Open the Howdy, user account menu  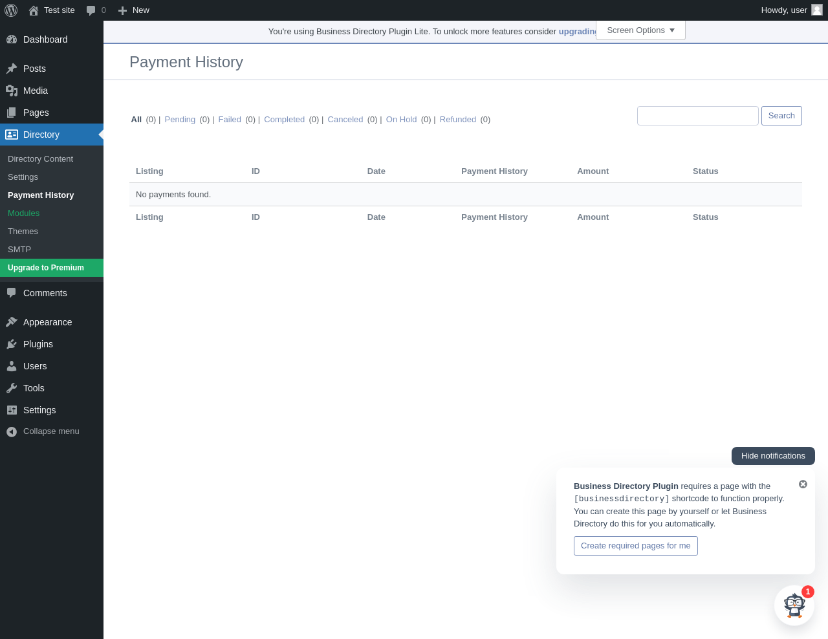point(792,10)
